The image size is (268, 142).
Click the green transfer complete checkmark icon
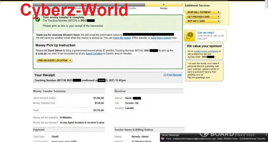point(38,19)
